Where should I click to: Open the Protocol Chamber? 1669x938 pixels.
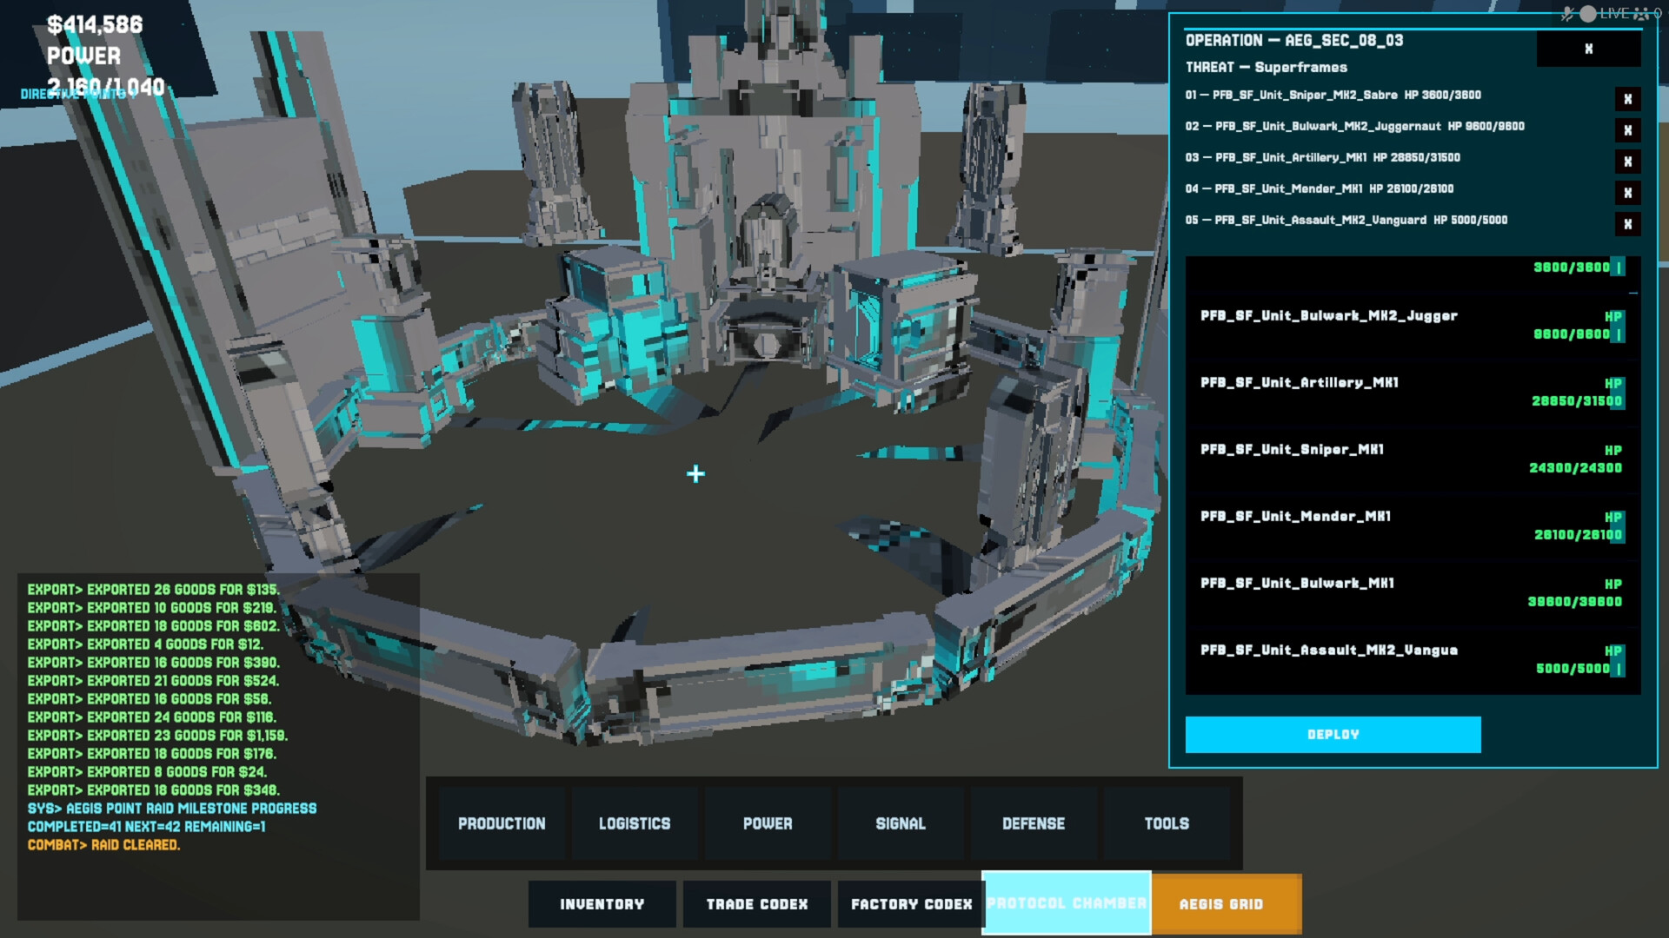tap(1067, 903)
